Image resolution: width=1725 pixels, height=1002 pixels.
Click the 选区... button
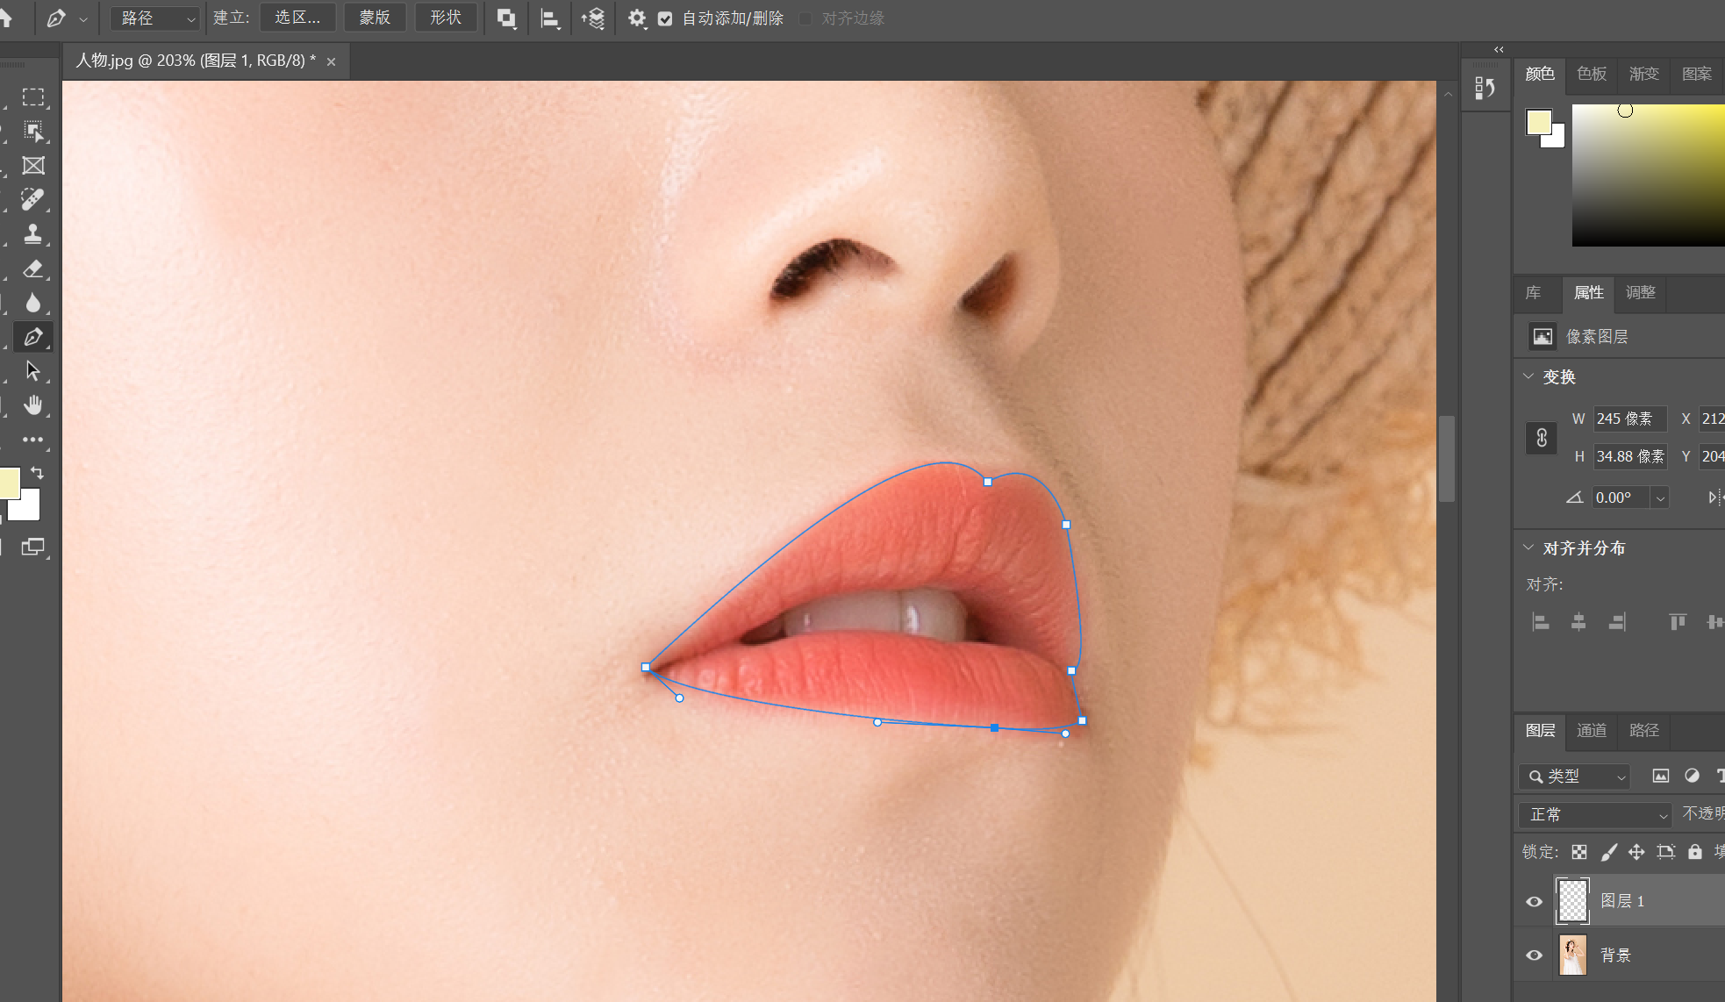coord(297,18)
